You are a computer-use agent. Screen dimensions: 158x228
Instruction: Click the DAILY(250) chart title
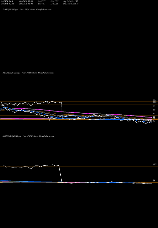pos(27,9)
